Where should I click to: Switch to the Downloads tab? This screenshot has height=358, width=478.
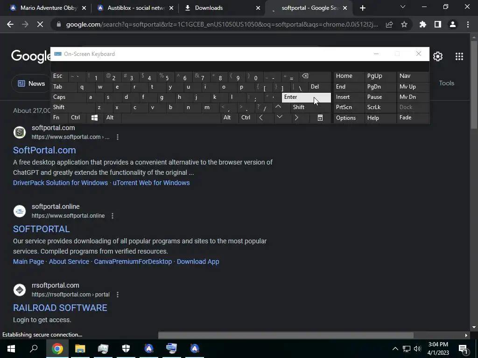223,8
